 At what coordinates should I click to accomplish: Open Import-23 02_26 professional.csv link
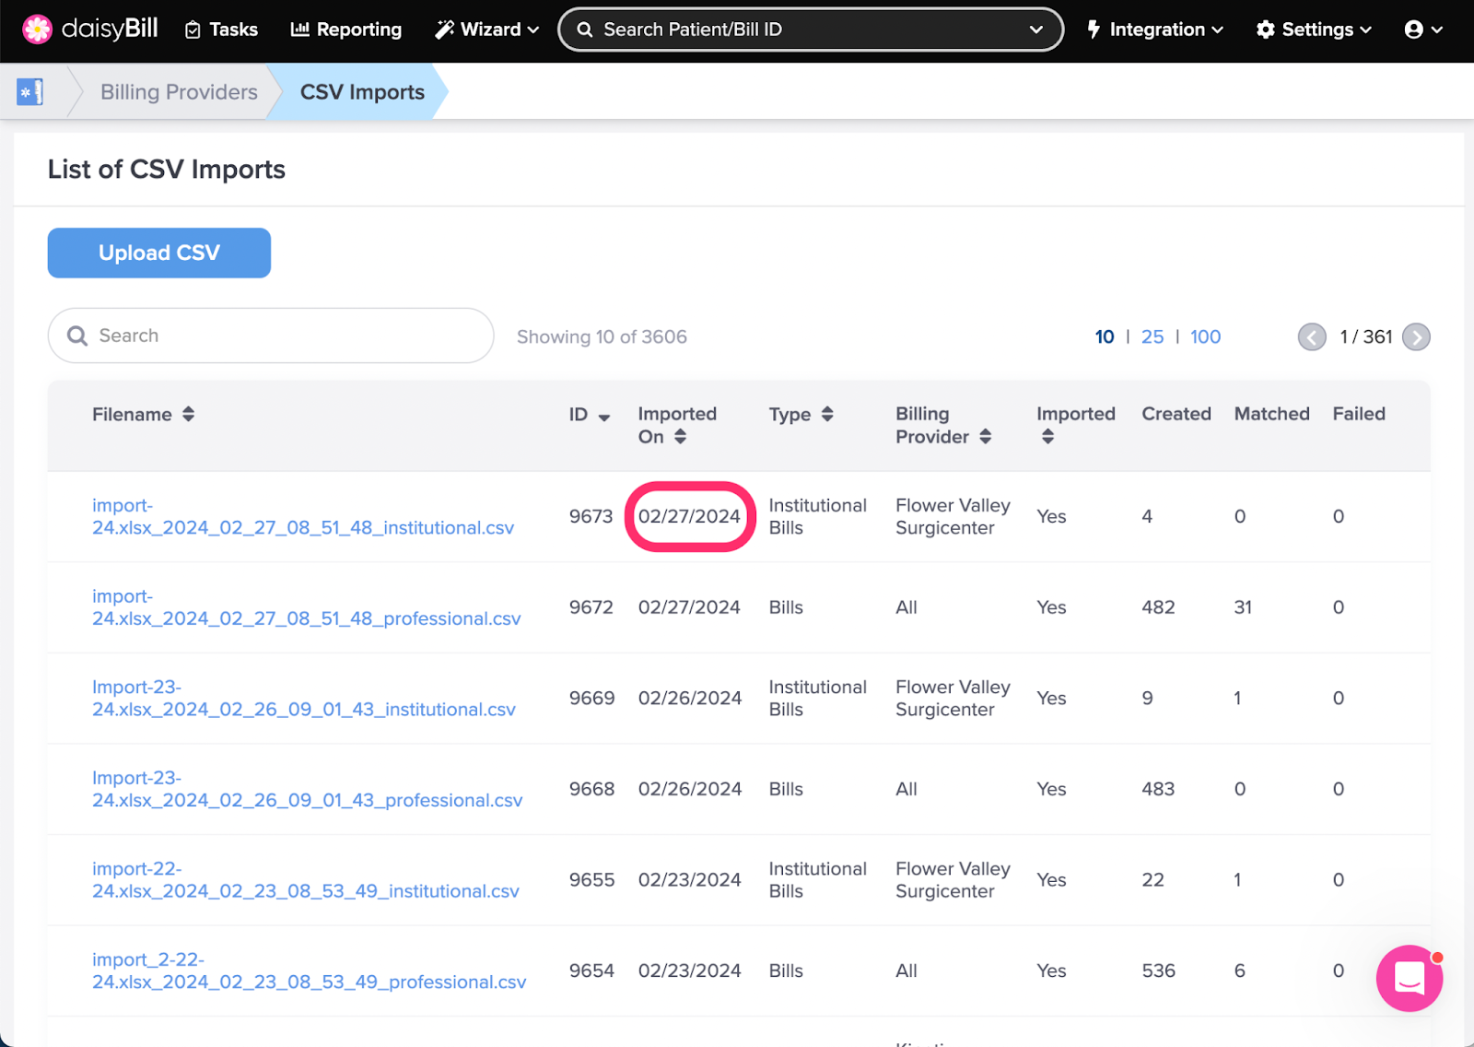(x=308, y=789)
